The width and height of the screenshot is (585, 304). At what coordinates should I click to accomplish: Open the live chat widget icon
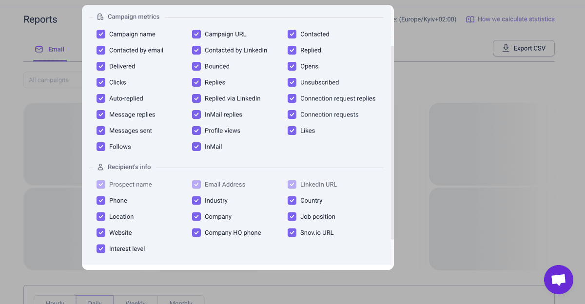click(x=558, y=280)
